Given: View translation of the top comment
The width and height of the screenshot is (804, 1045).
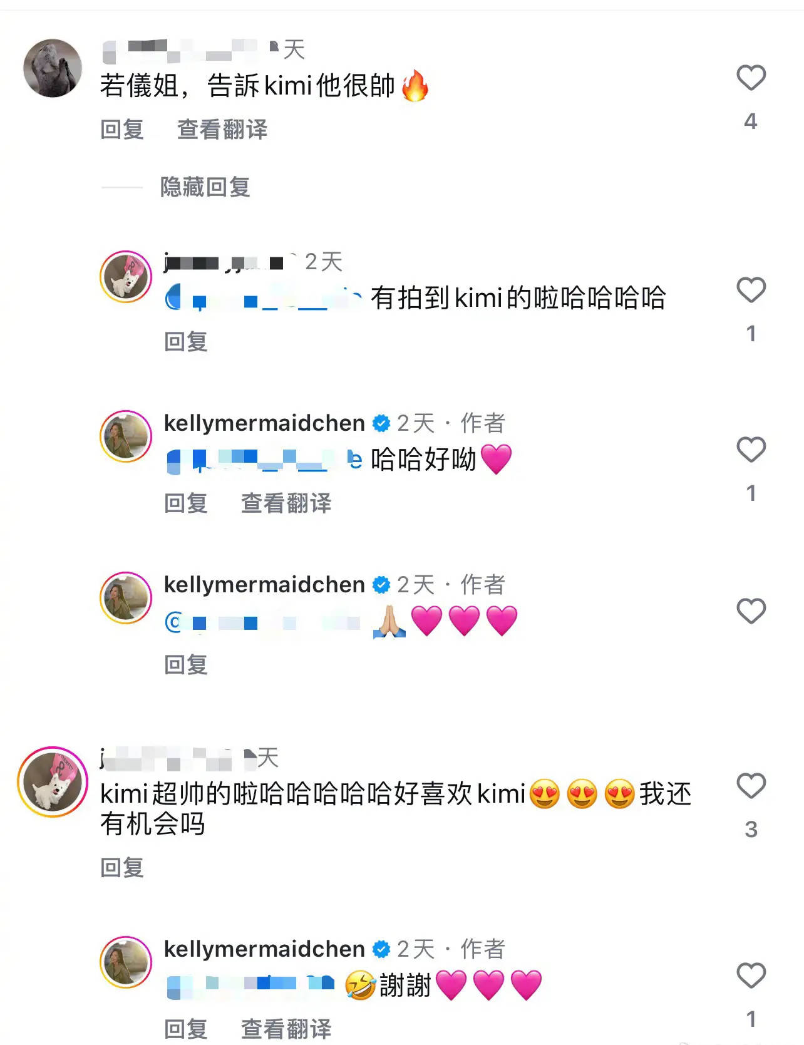Looking at the screenshot, I should tap(222, 130).
